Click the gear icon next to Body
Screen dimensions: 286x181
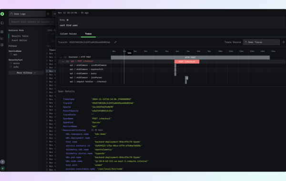[68, 20]
